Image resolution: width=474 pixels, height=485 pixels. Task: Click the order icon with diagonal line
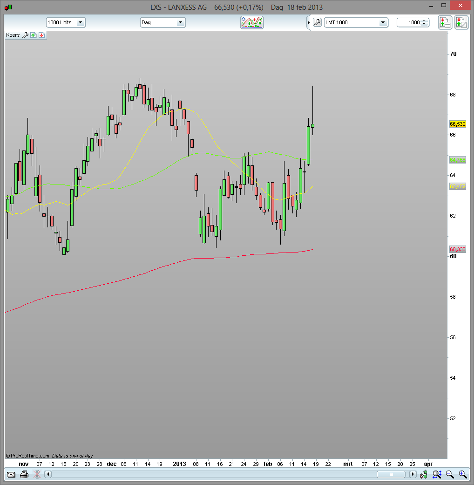coord(461,22)
